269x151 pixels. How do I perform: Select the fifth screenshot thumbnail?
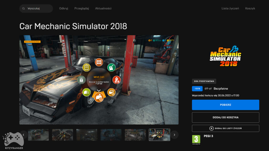click(135, 135)
